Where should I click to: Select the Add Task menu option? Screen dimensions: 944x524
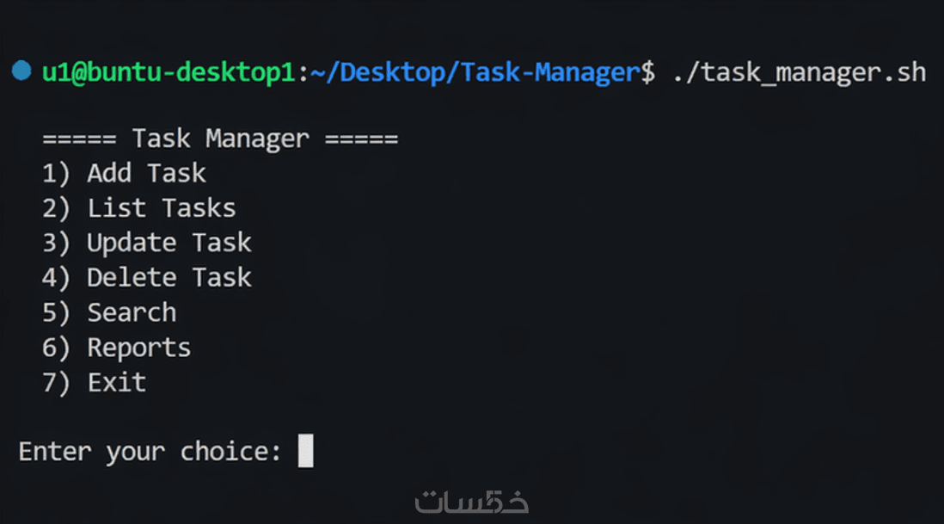click(x=146, y=173)
